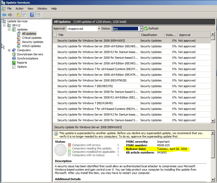Click the Updates node icon
This screenshot has height=183, width=217.
click(14, 29)
